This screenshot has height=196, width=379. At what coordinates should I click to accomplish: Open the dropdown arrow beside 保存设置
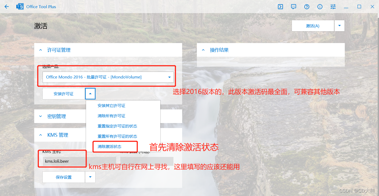click(90, 177)
